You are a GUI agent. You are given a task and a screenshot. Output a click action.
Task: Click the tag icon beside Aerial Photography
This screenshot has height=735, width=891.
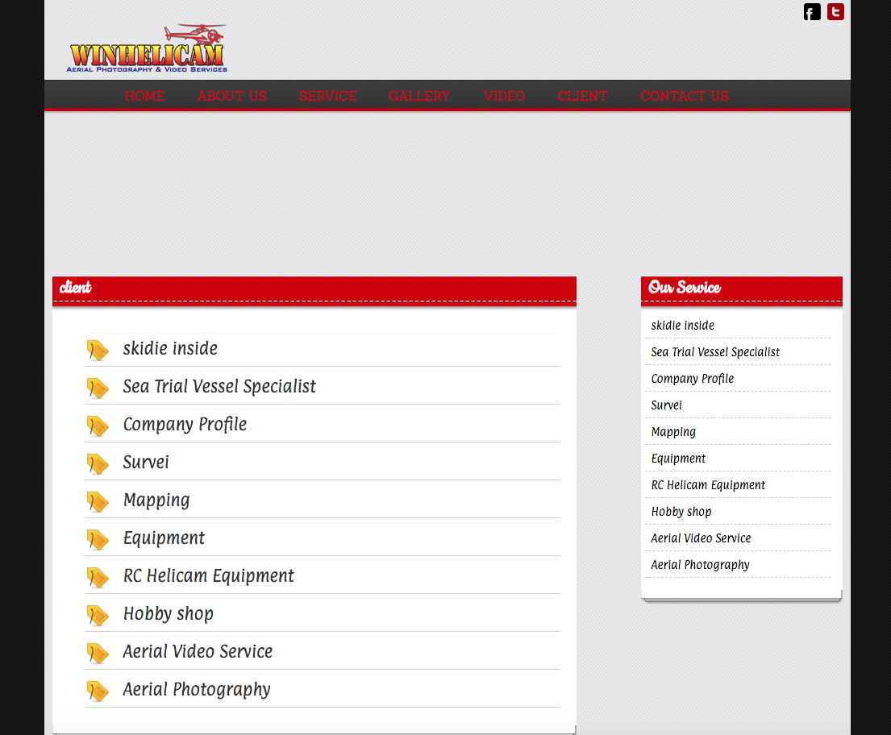[x=98, y=691]
